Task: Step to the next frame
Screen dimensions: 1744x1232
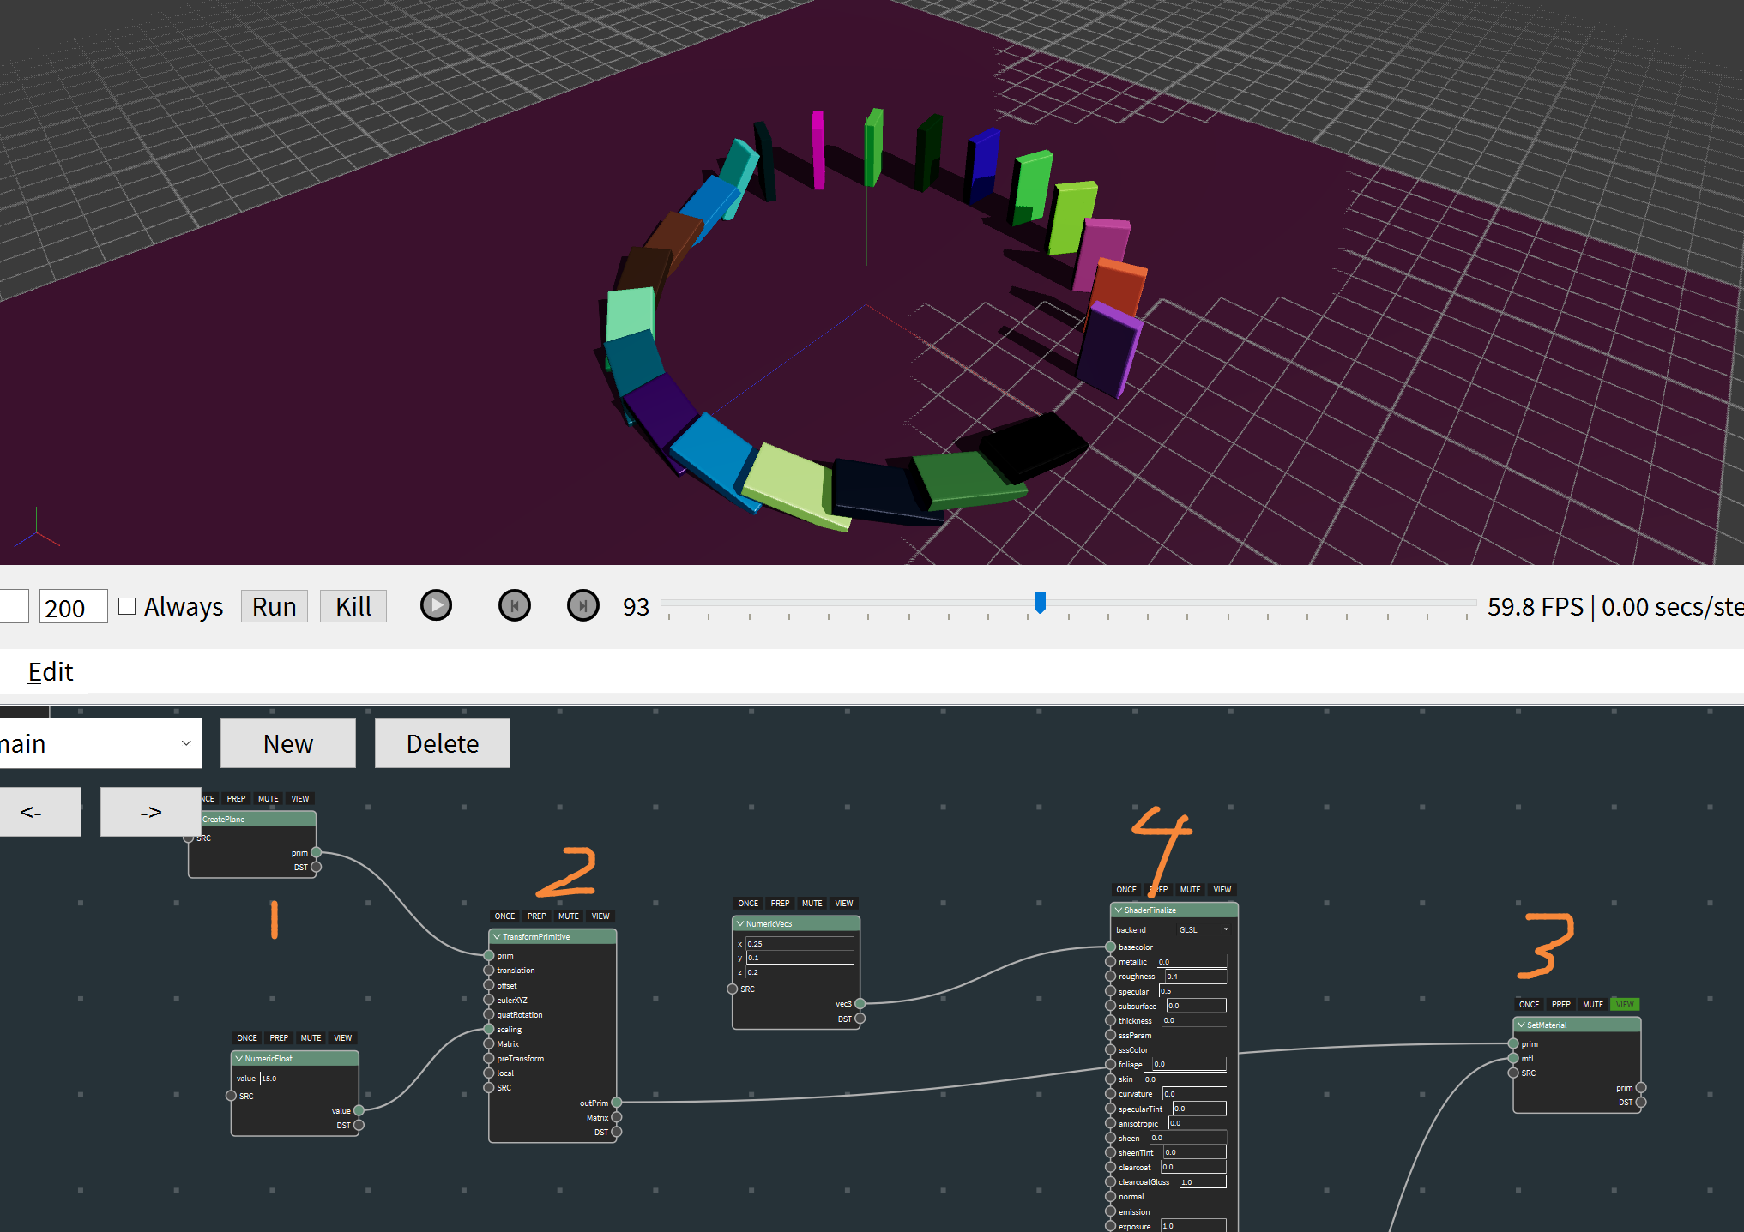Action: coord(583,605)
